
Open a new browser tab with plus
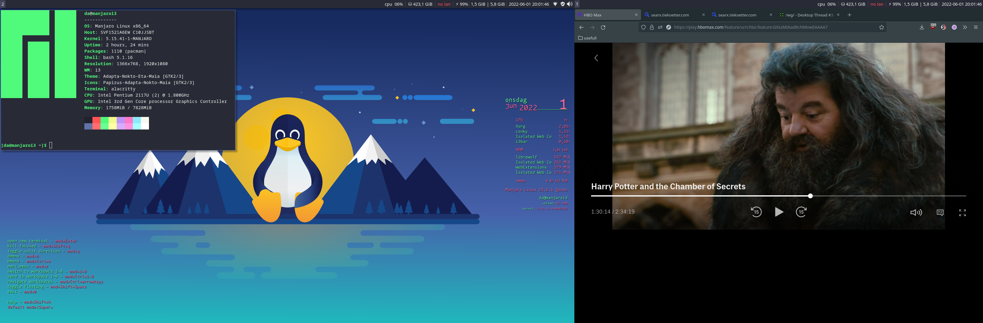pos(850,15)
